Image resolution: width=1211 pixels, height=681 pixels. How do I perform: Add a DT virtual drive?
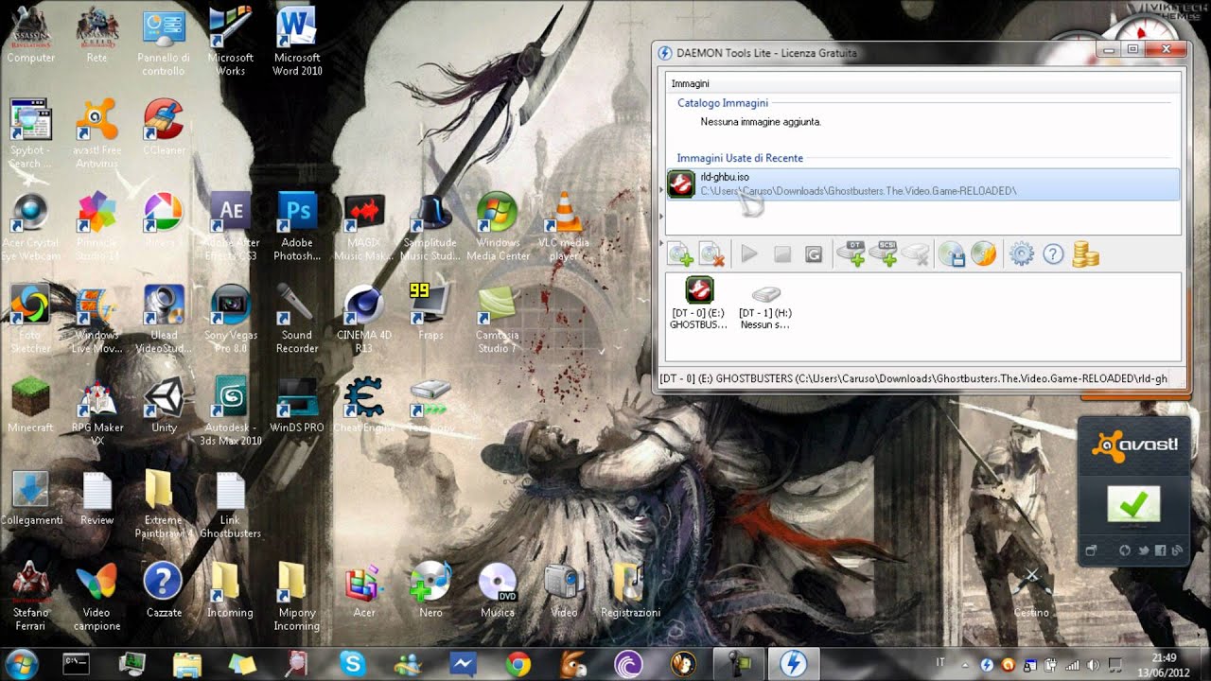click(x=851, y=253)
